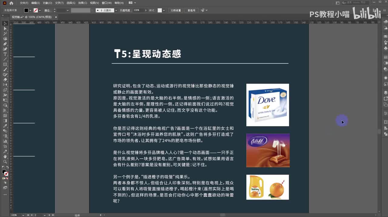388x217 pixels.
Task: Swap fill and stroke colors
Action: click(8, 167)
